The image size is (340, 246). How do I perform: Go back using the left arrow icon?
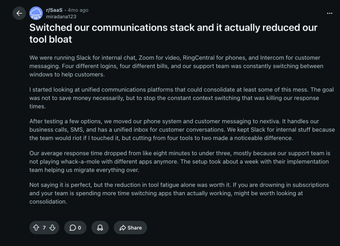pos(19,13)
